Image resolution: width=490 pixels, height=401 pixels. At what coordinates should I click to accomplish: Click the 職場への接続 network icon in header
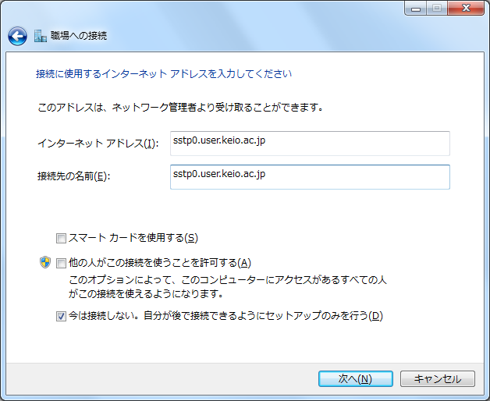[41, 36]
